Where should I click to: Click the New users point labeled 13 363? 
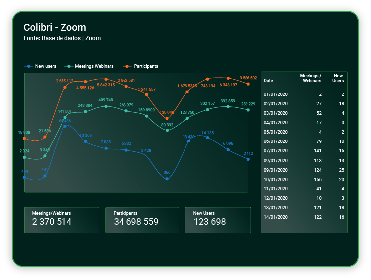[x=85, y=141]
